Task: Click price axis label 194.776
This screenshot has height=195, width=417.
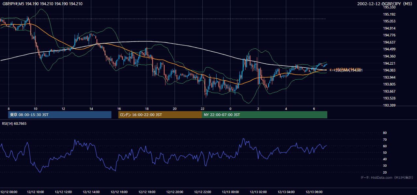Action: coord(389,35)
